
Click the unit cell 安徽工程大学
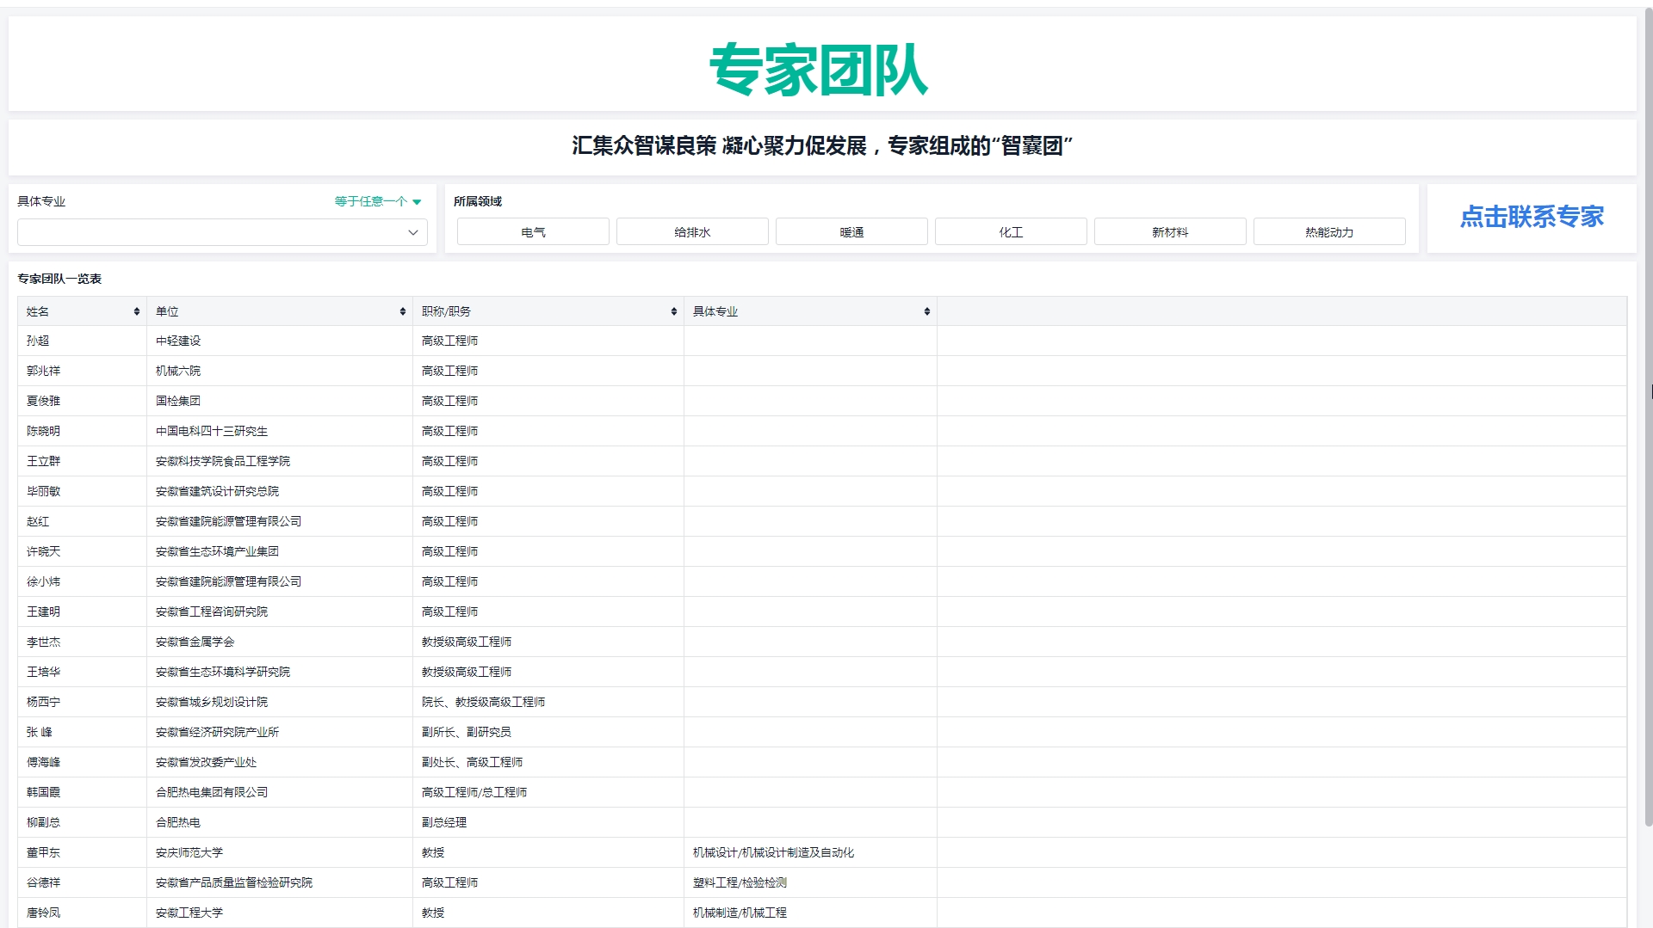click(x=280, y=913)
